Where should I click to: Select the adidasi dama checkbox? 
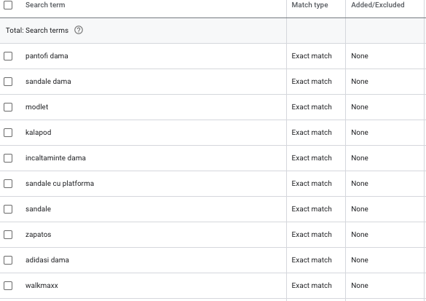[8, 260]
